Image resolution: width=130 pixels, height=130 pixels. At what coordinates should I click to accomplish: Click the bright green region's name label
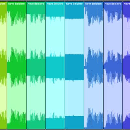point(17,4)
